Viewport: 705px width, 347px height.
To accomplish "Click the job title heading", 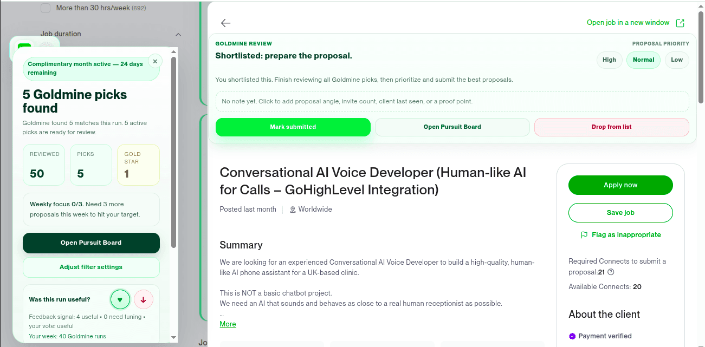I will coord(373,181).
